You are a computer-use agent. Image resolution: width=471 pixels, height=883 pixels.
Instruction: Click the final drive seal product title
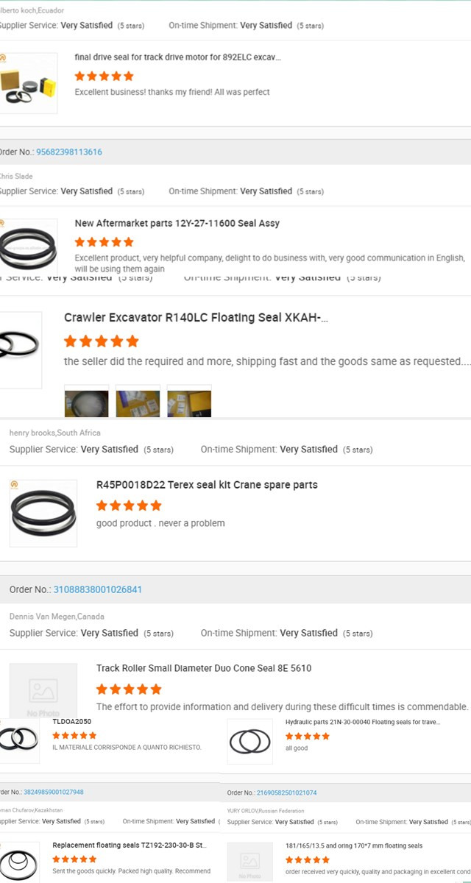coord(177,57)
